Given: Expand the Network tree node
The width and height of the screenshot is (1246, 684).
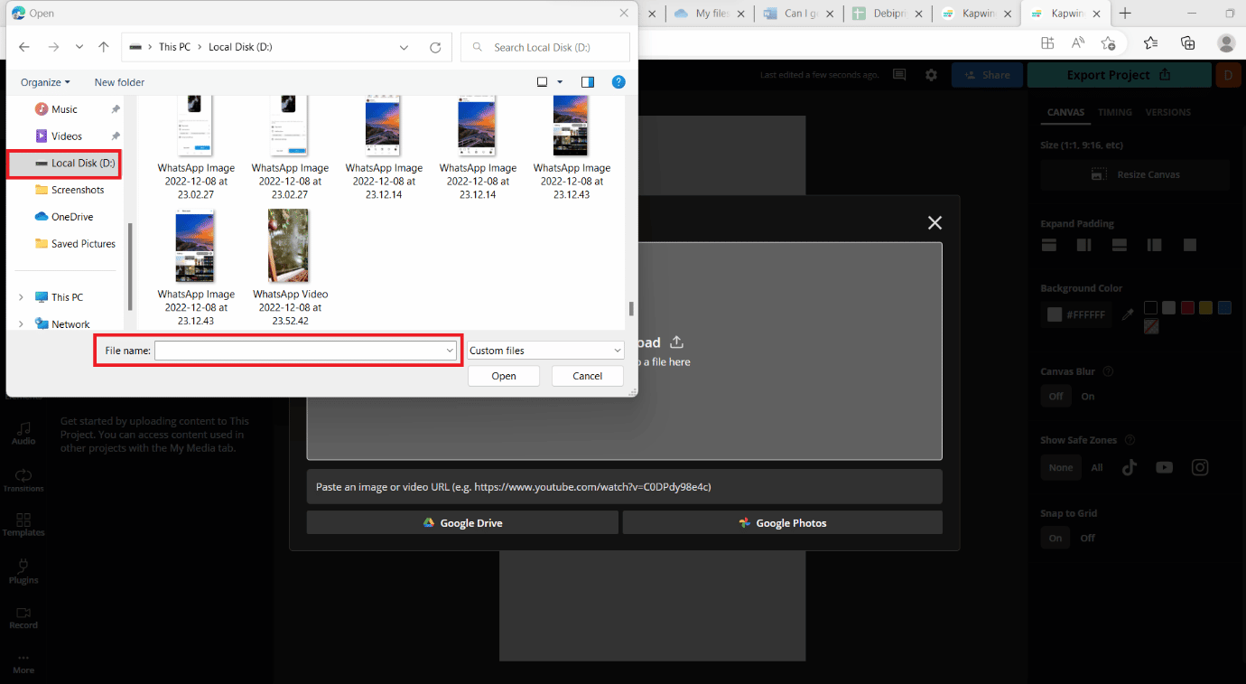Looking at the screenshot, I should click(x=22, y=324).
